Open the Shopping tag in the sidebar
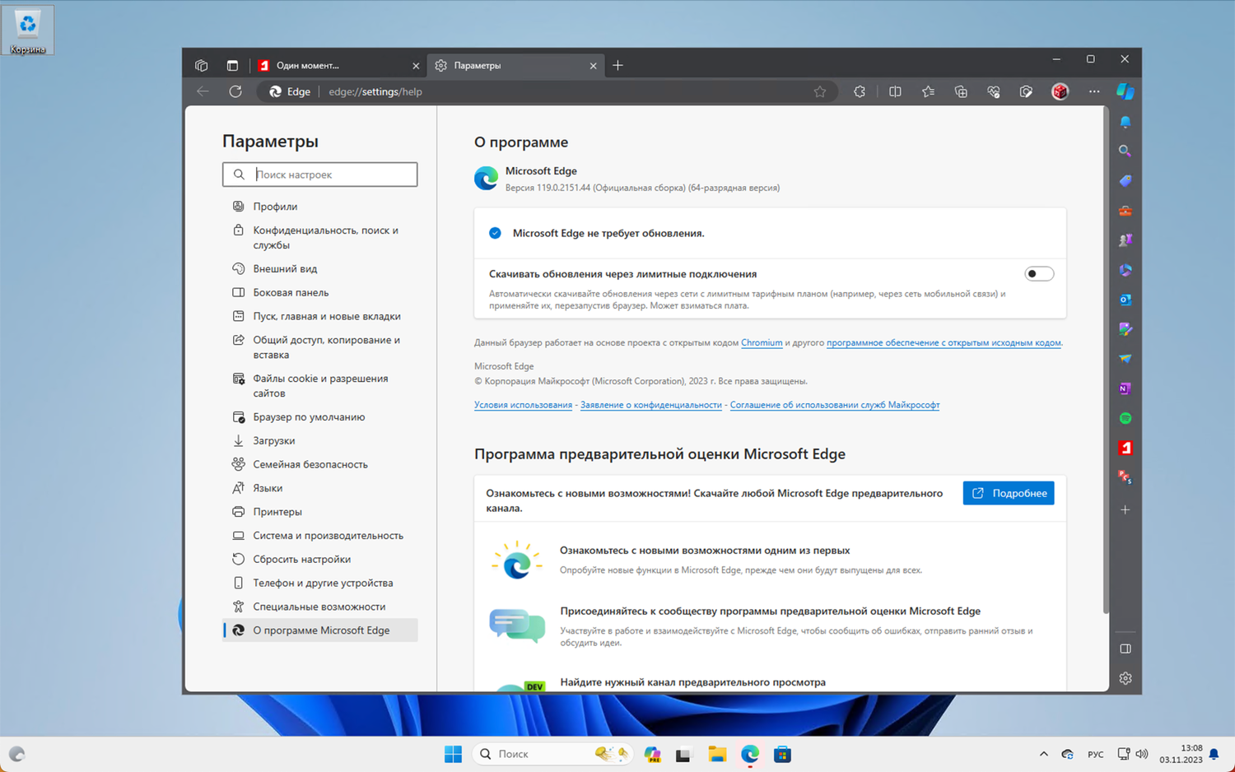Screen dimensions: 1235x772 (x=1125, y=181)
